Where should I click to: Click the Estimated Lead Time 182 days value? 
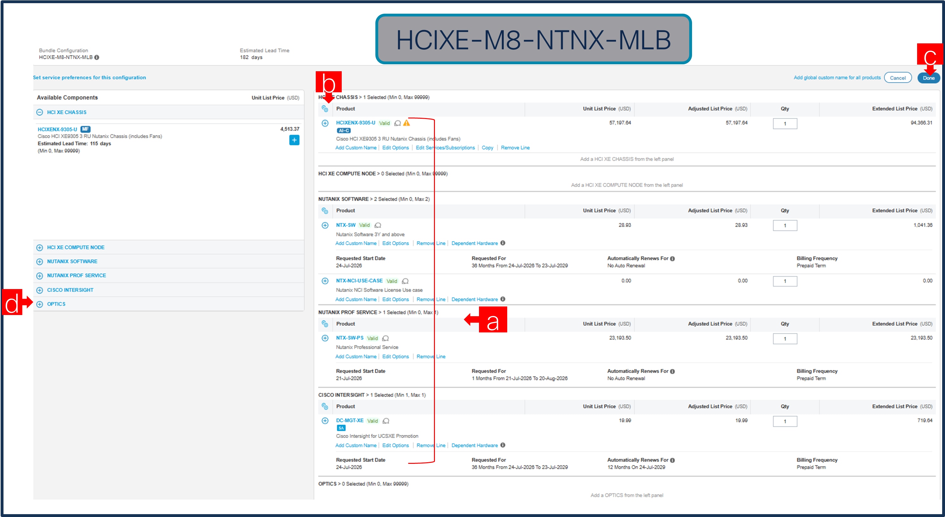click(x=251, y=58)
